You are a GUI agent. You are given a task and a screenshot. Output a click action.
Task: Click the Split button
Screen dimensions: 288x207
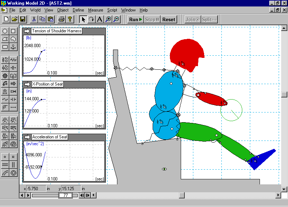[x=210, y=19]
